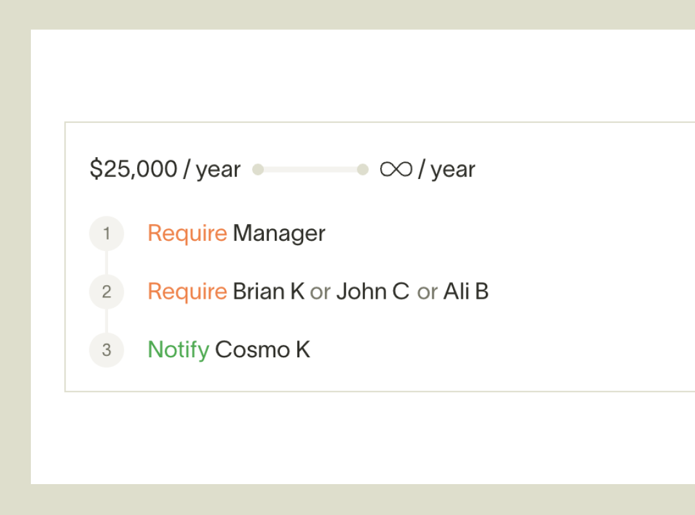This screenshot has width=695, height=515.
Task: Select approver John C
Action: click(373, 292)
